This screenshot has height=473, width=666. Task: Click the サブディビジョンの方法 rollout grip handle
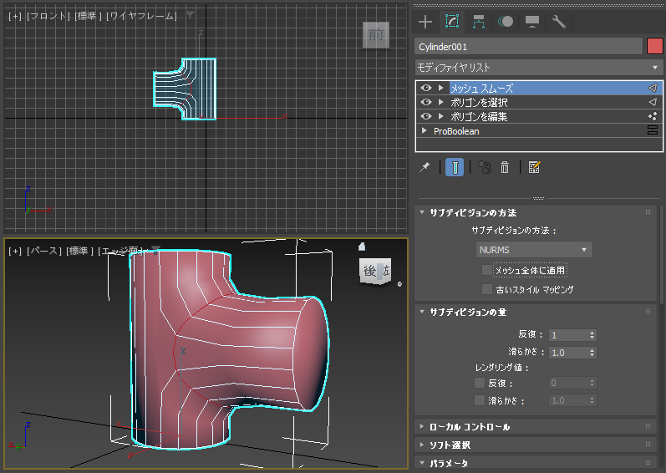648,212
